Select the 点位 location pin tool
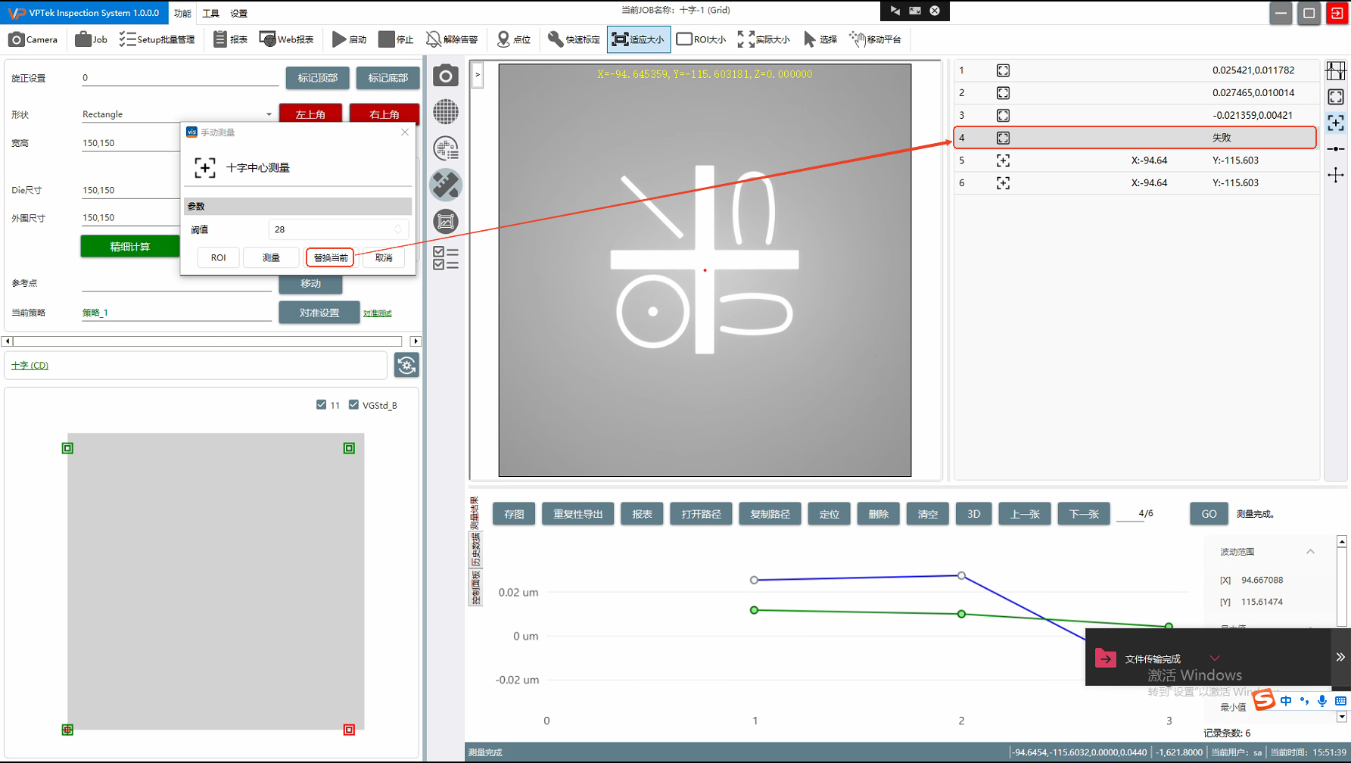Image resolution: width=1351 pixels, height=763 pixels. [514, 39]
